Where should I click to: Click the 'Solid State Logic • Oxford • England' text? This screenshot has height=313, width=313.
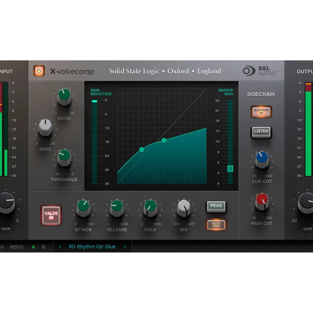point(165,71)
